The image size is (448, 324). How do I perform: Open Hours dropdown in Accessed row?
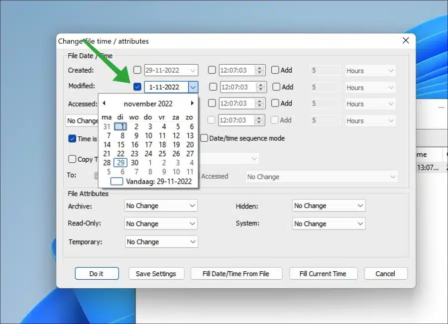pyautogui.click(x=370, y=104)
